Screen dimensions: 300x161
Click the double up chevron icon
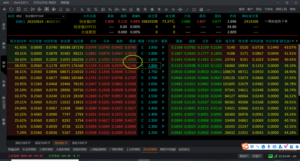pyautogui.click(x=166, y=9)
